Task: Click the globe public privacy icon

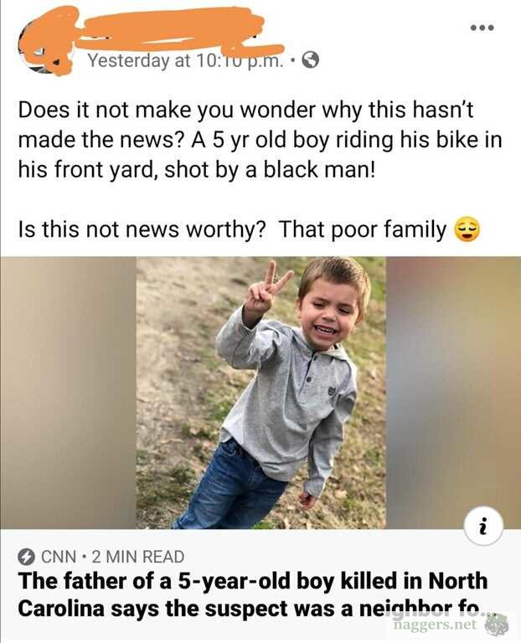Action: click(x=310, y=60)
